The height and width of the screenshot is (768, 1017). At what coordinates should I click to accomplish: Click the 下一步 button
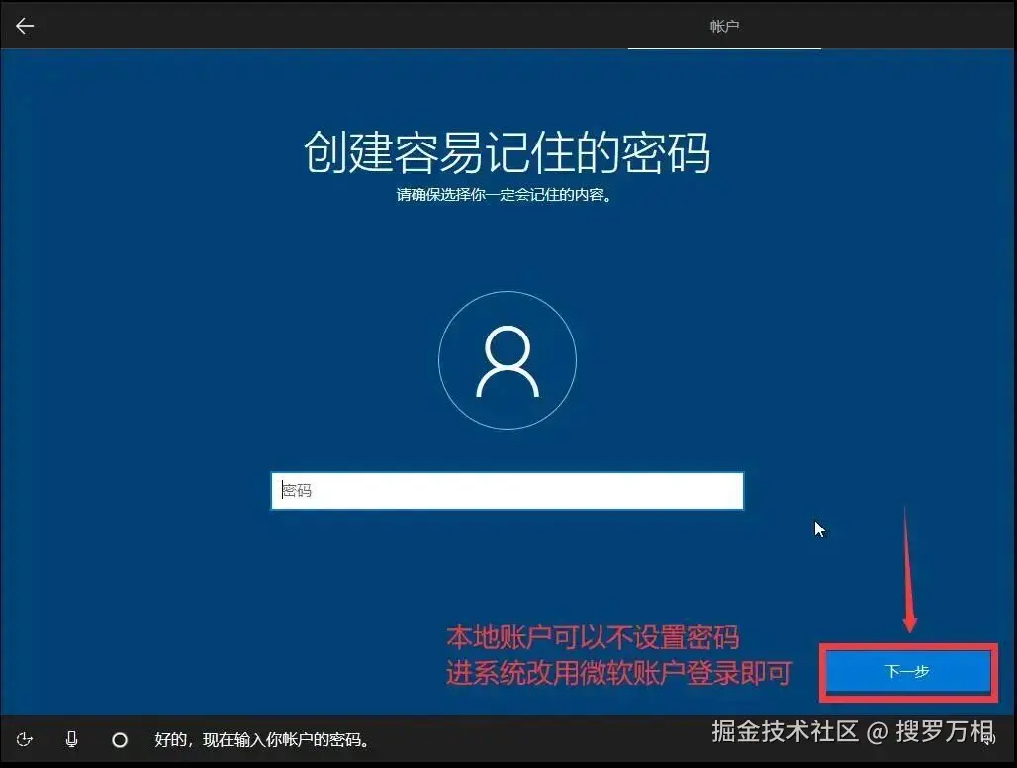click(906, 671)
